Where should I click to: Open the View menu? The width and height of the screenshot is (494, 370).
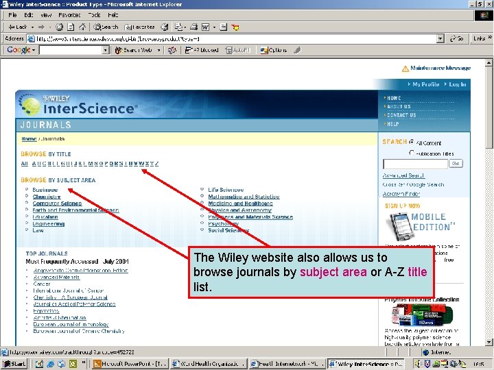tap(46, 15)
